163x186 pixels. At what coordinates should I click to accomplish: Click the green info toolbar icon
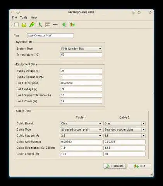click(x=64, y=24)
